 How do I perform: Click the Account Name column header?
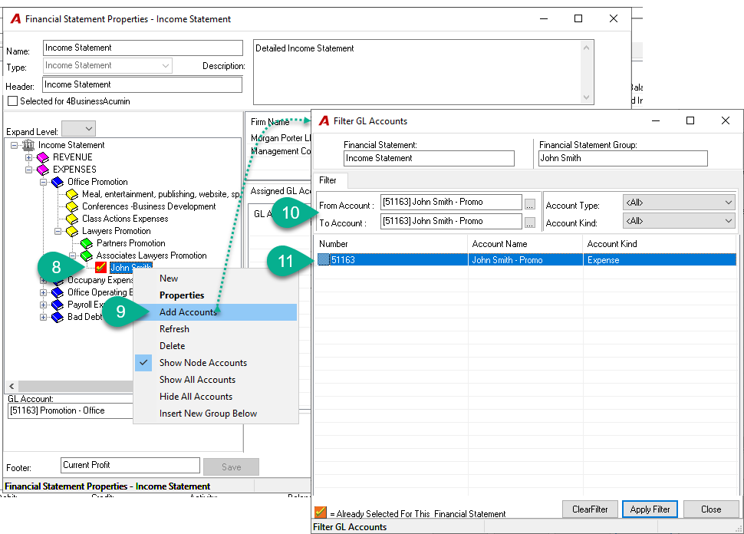[525, 244]
